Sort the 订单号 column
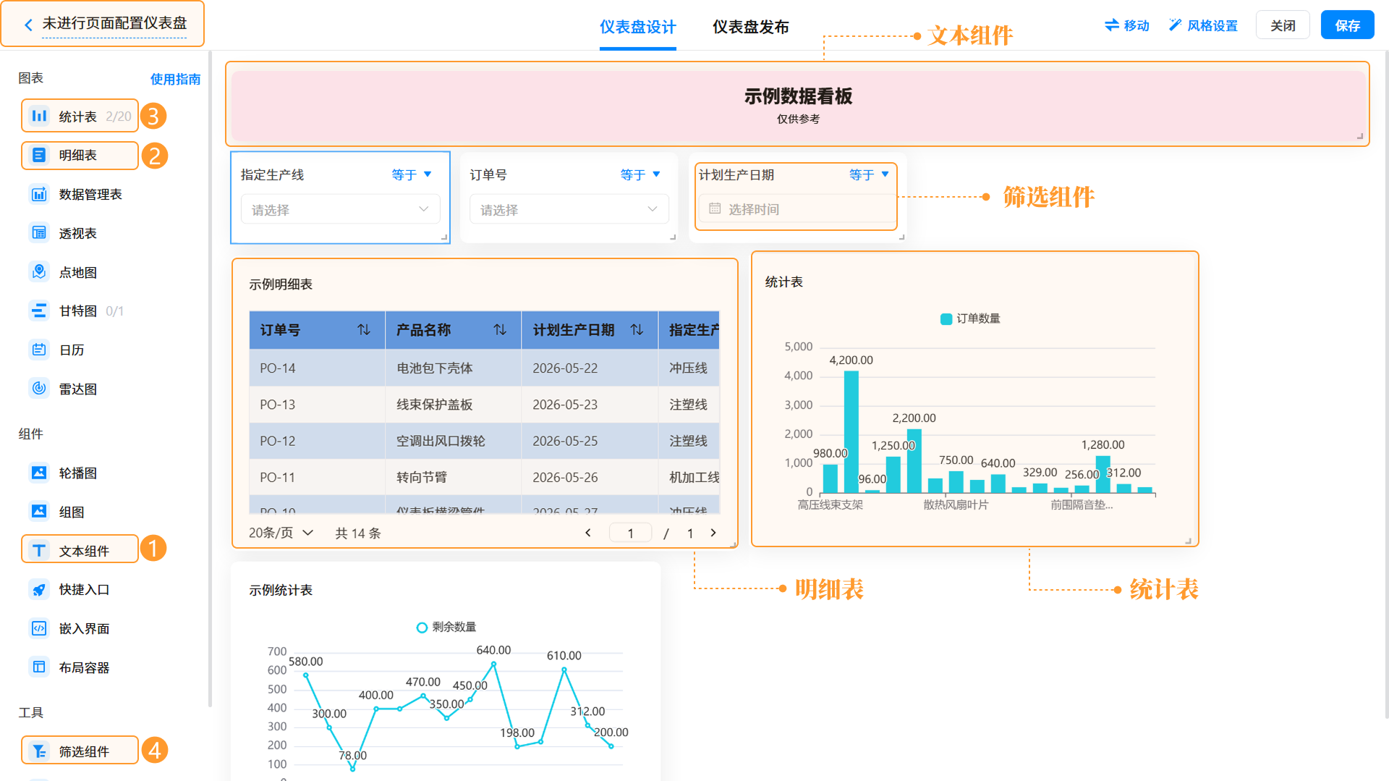This screenshot has width=1389, height=781. point(364,330)
